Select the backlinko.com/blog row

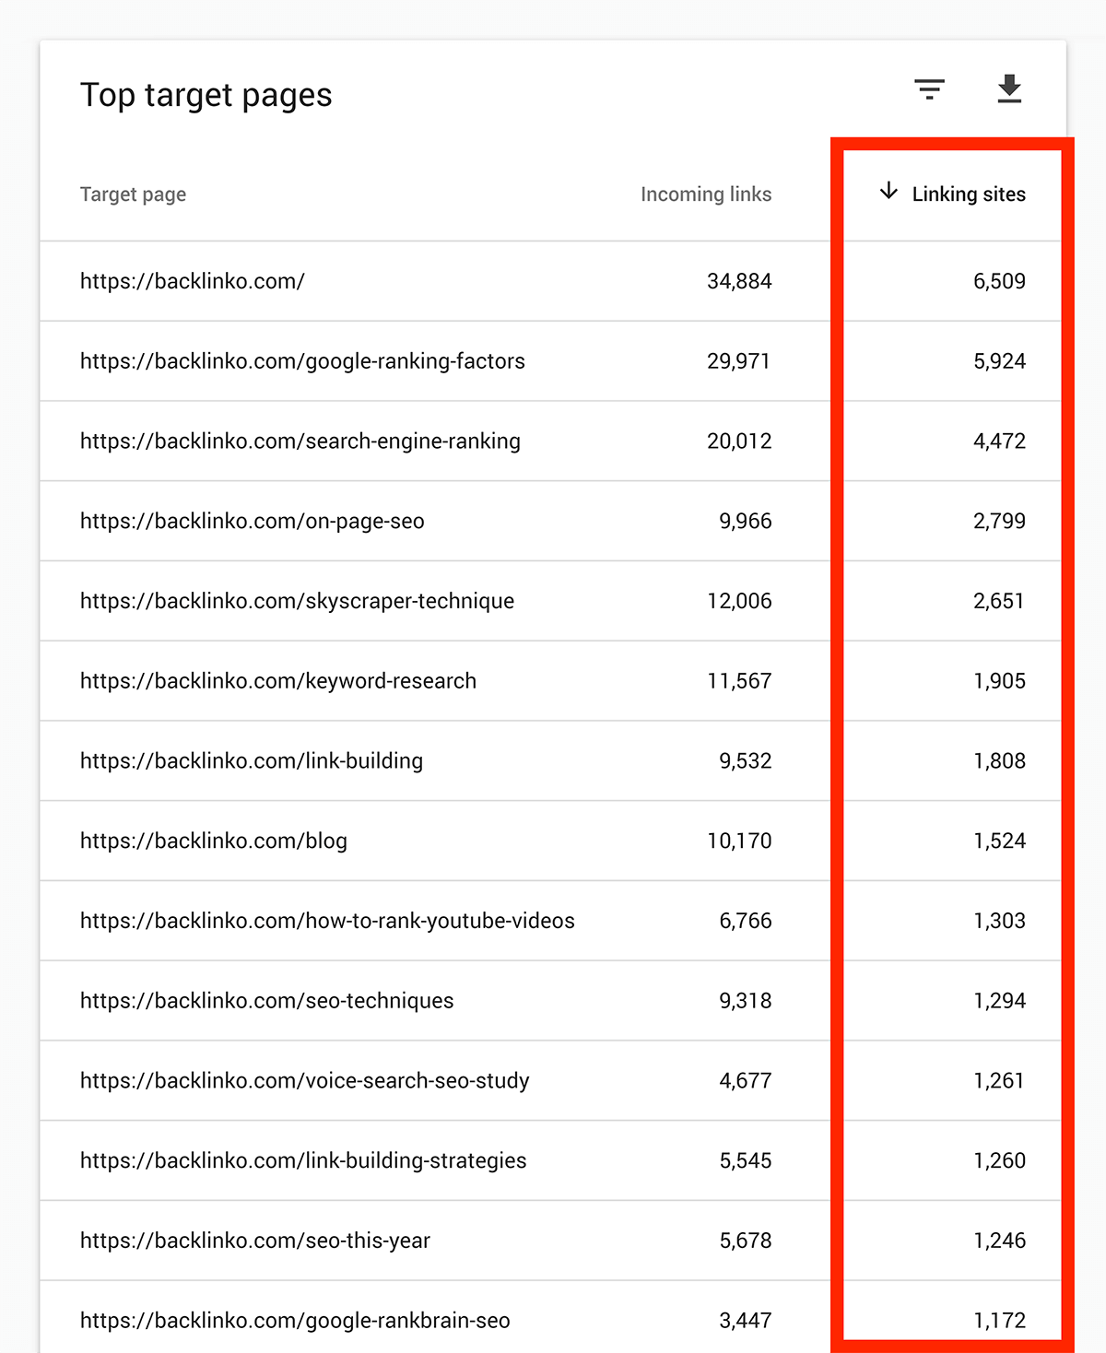(553, 841)
